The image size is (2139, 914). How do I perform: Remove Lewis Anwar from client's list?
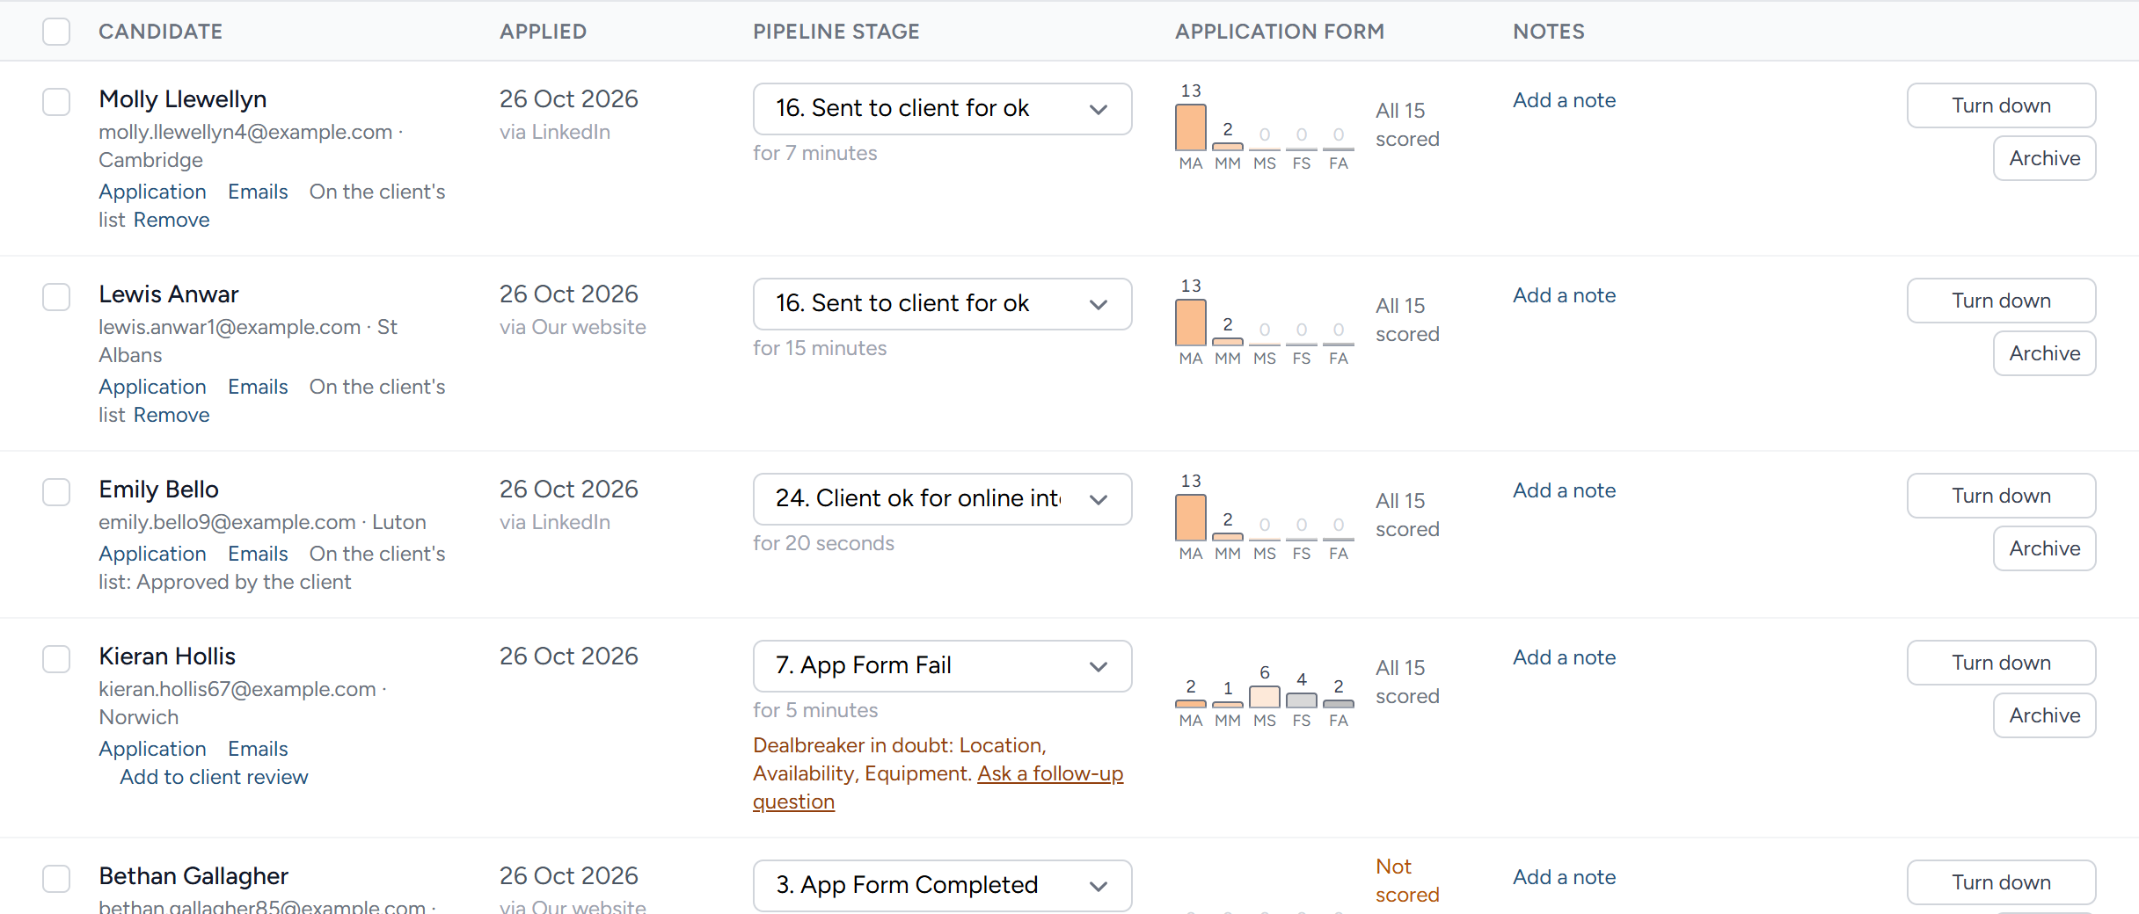172,415
